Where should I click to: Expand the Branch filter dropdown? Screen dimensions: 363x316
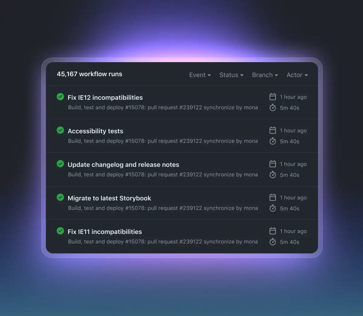[x=265, y=75]
